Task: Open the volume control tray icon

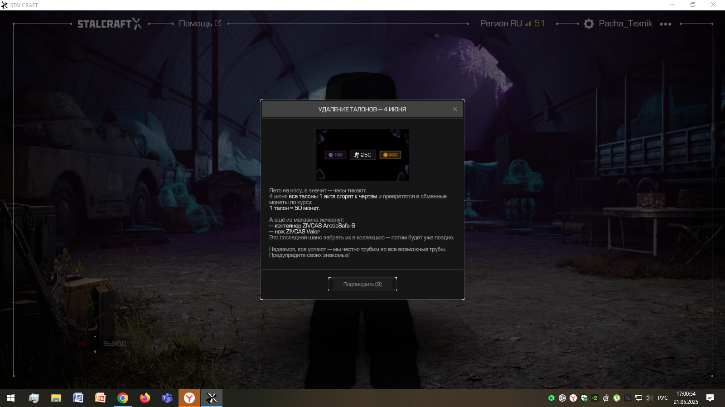Action: (649, 398)
